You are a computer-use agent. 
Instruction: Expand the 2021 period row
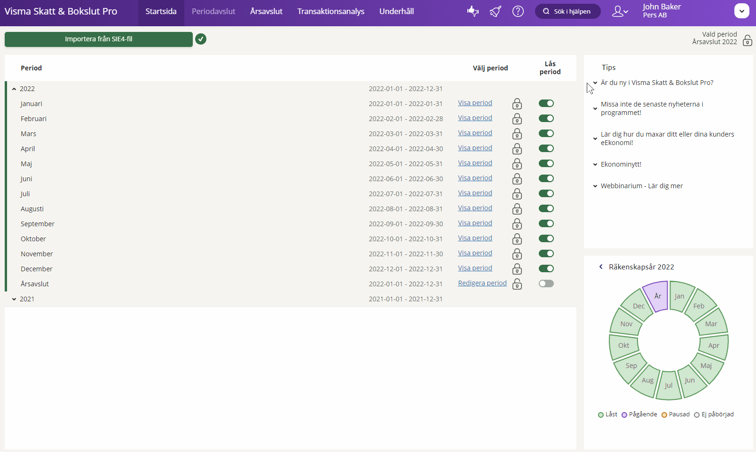pyautogui.click(x=14, y=299)
